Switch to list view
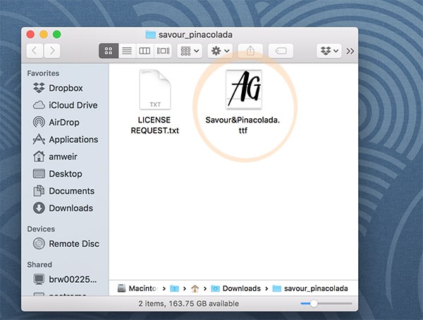Viewport: 423px width, 320px height. click(x=127, y=51)
